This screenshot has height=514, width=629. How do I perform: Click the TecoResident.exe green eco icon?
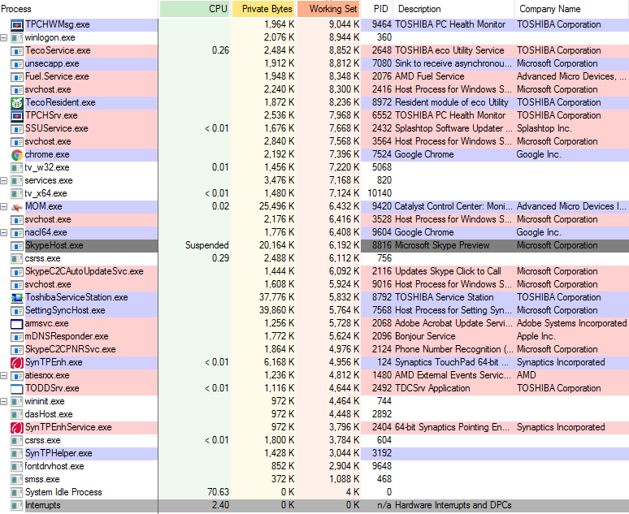pos(17,102)
